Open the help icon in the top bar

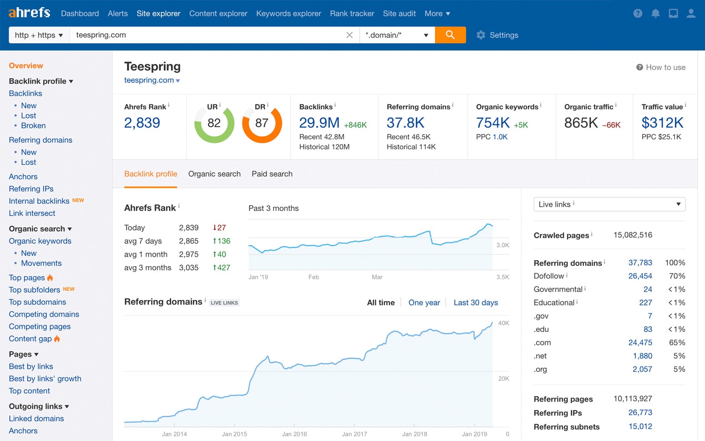[637, 13]
